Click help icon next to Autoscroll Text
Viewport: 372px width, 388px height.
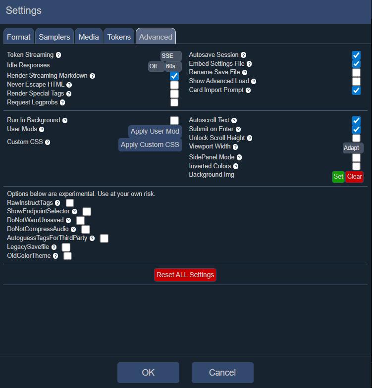[234, 121]
